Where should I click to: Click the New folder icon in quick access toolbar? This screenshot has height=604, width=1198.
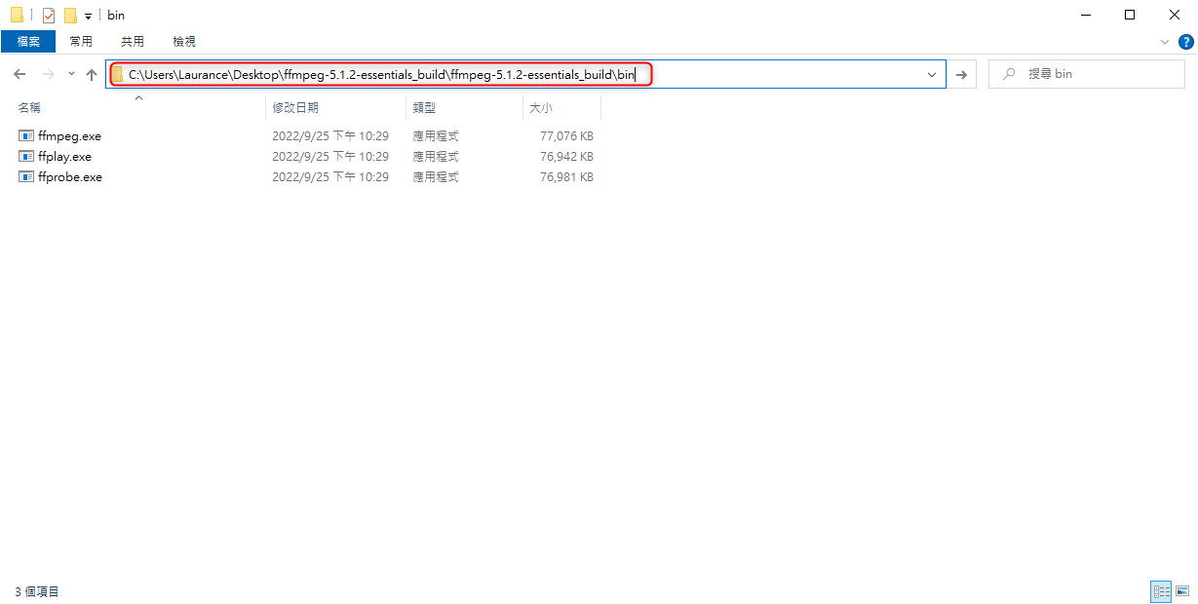(70, 15)
